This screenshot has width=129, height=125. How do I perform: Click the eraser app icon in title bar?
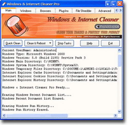[x=4, y=4]
